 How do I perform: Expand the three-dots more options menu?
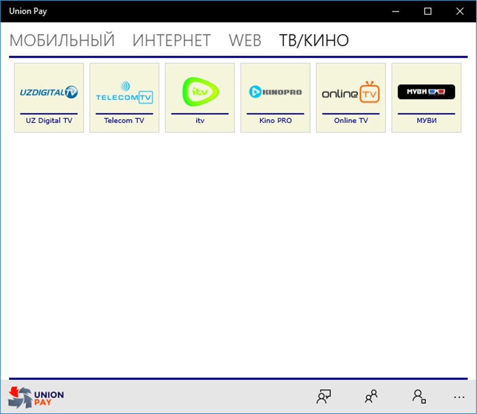[459, 397]
